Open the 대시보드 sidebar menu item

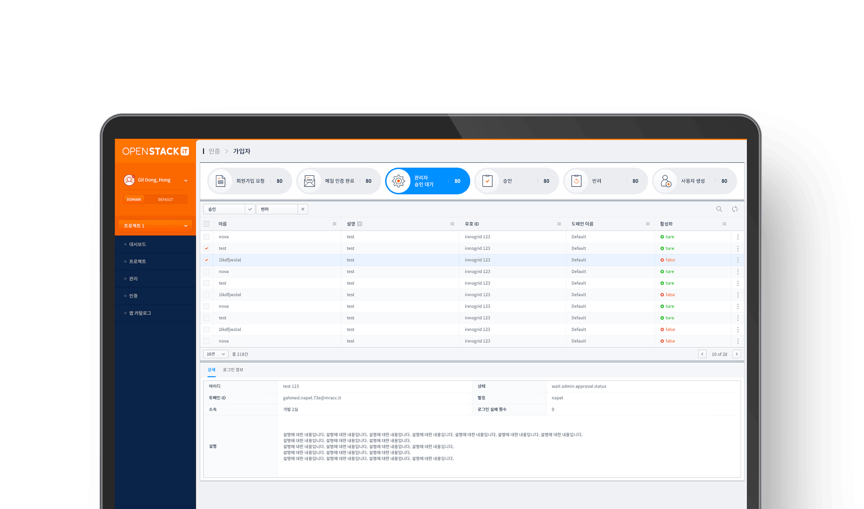(137, 244)
